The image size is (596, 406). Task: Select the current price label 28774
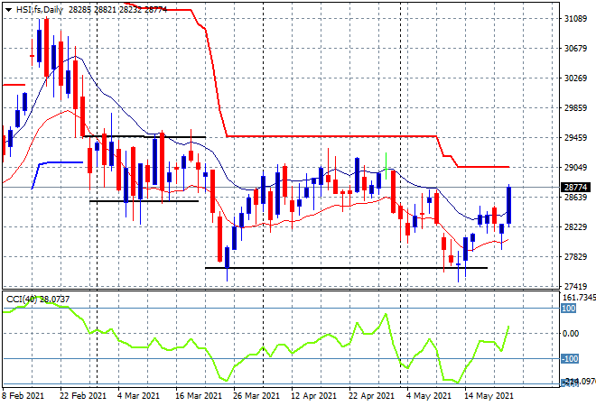pyautogui.click(x=575, y=188)
